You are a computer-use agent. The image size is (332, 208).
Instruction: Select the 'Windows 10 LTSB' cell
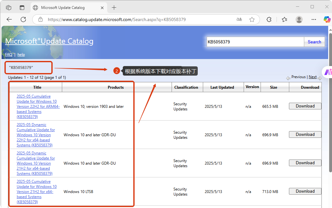point(78,192)
